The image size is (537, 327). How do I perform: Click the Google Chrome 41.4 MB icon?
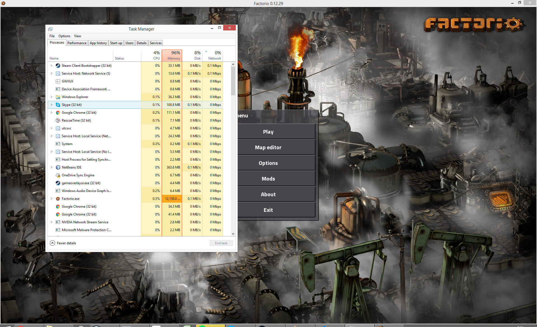(58, 214)
